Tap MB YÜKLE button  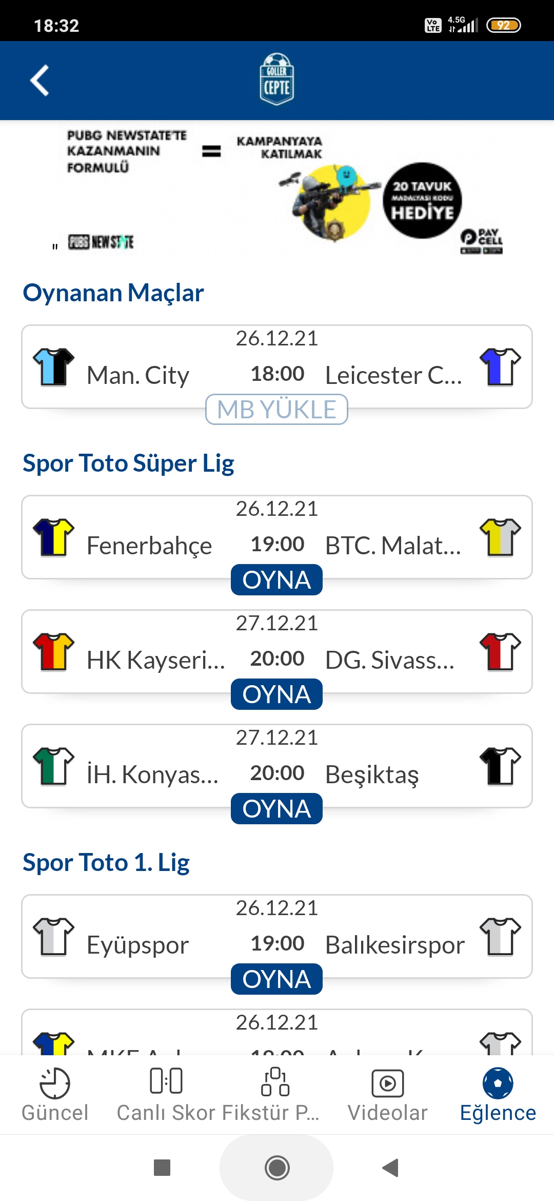(x=276, y=410)
